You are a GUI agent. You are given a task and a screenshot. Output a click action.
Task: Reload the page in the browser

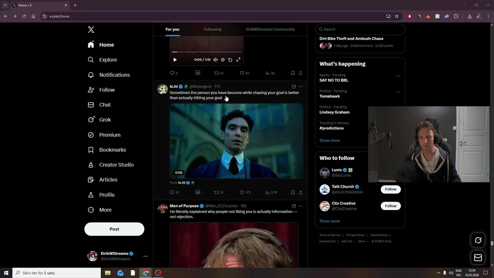point(24,16)
